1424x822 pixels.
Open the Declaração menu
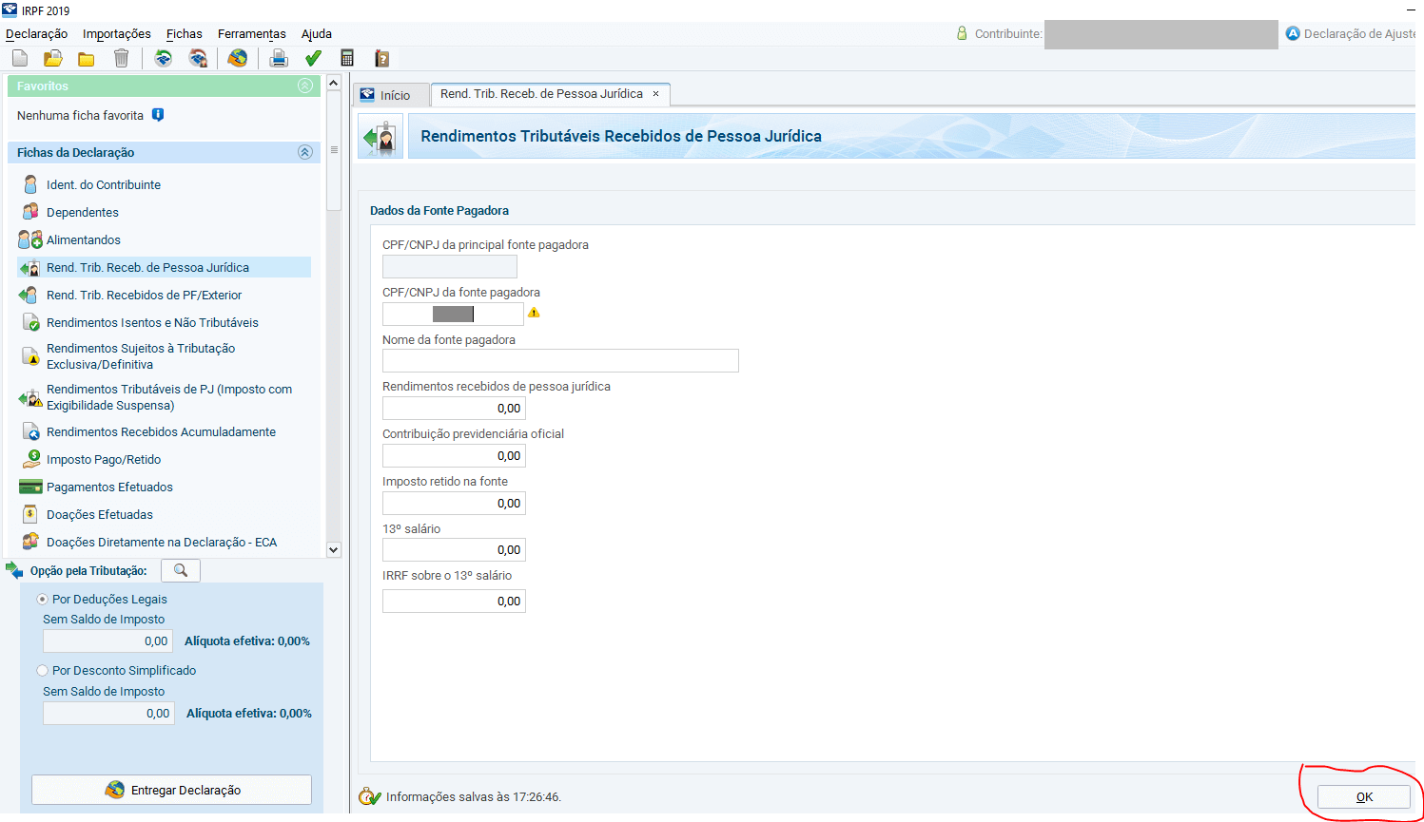coord(37,33)
